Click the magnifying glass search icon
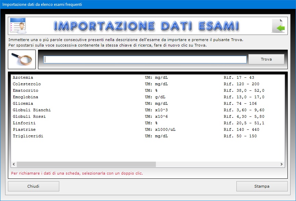This screenshot has width=296, height=201. 22,59
